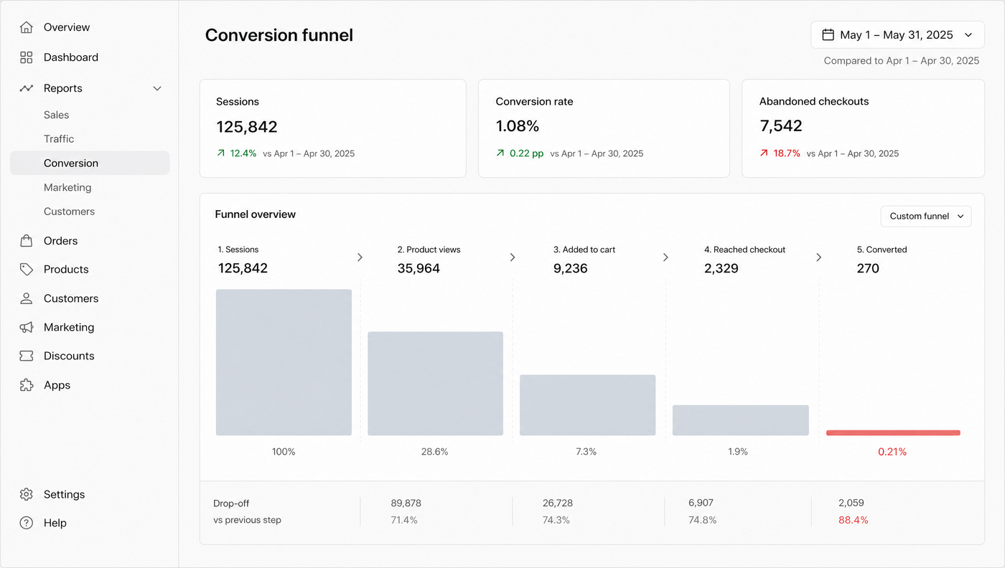1005x568 pixels.
Task: Click the red Converted funnel bar
Action: coord(893,433)
